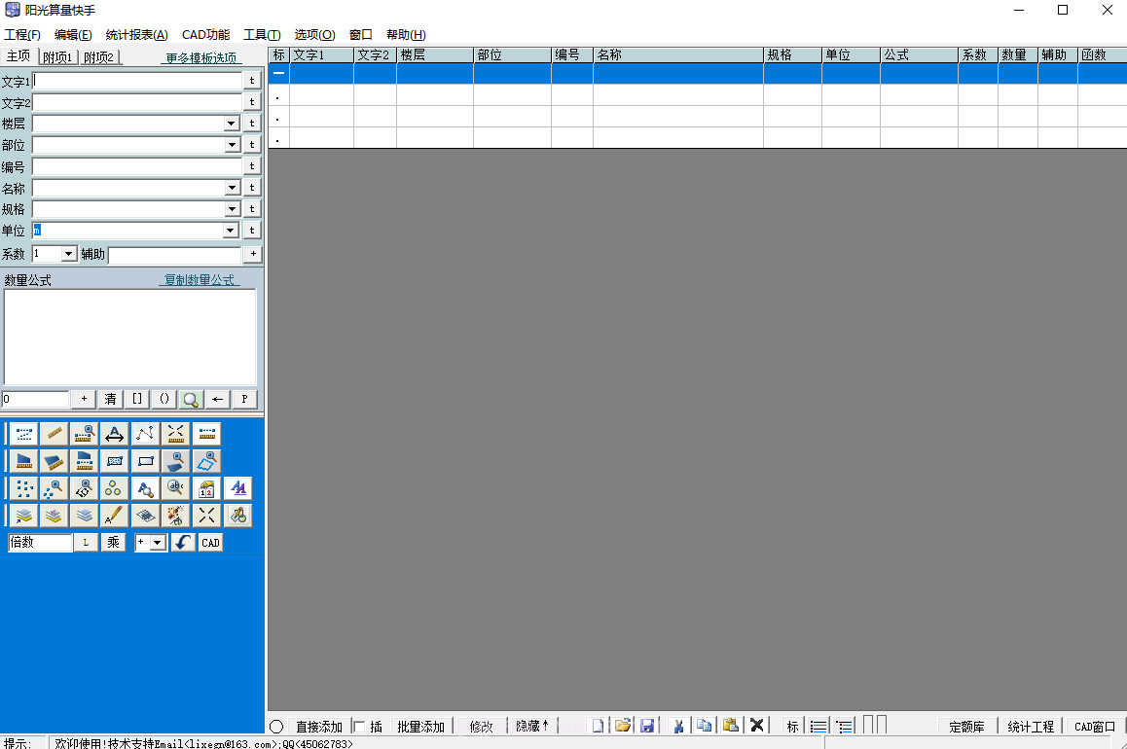Image resolution: width=1127 pixels, height=749 pixels.
Task: Open the 统计报表(A) menu
Action: click(136, 35)
